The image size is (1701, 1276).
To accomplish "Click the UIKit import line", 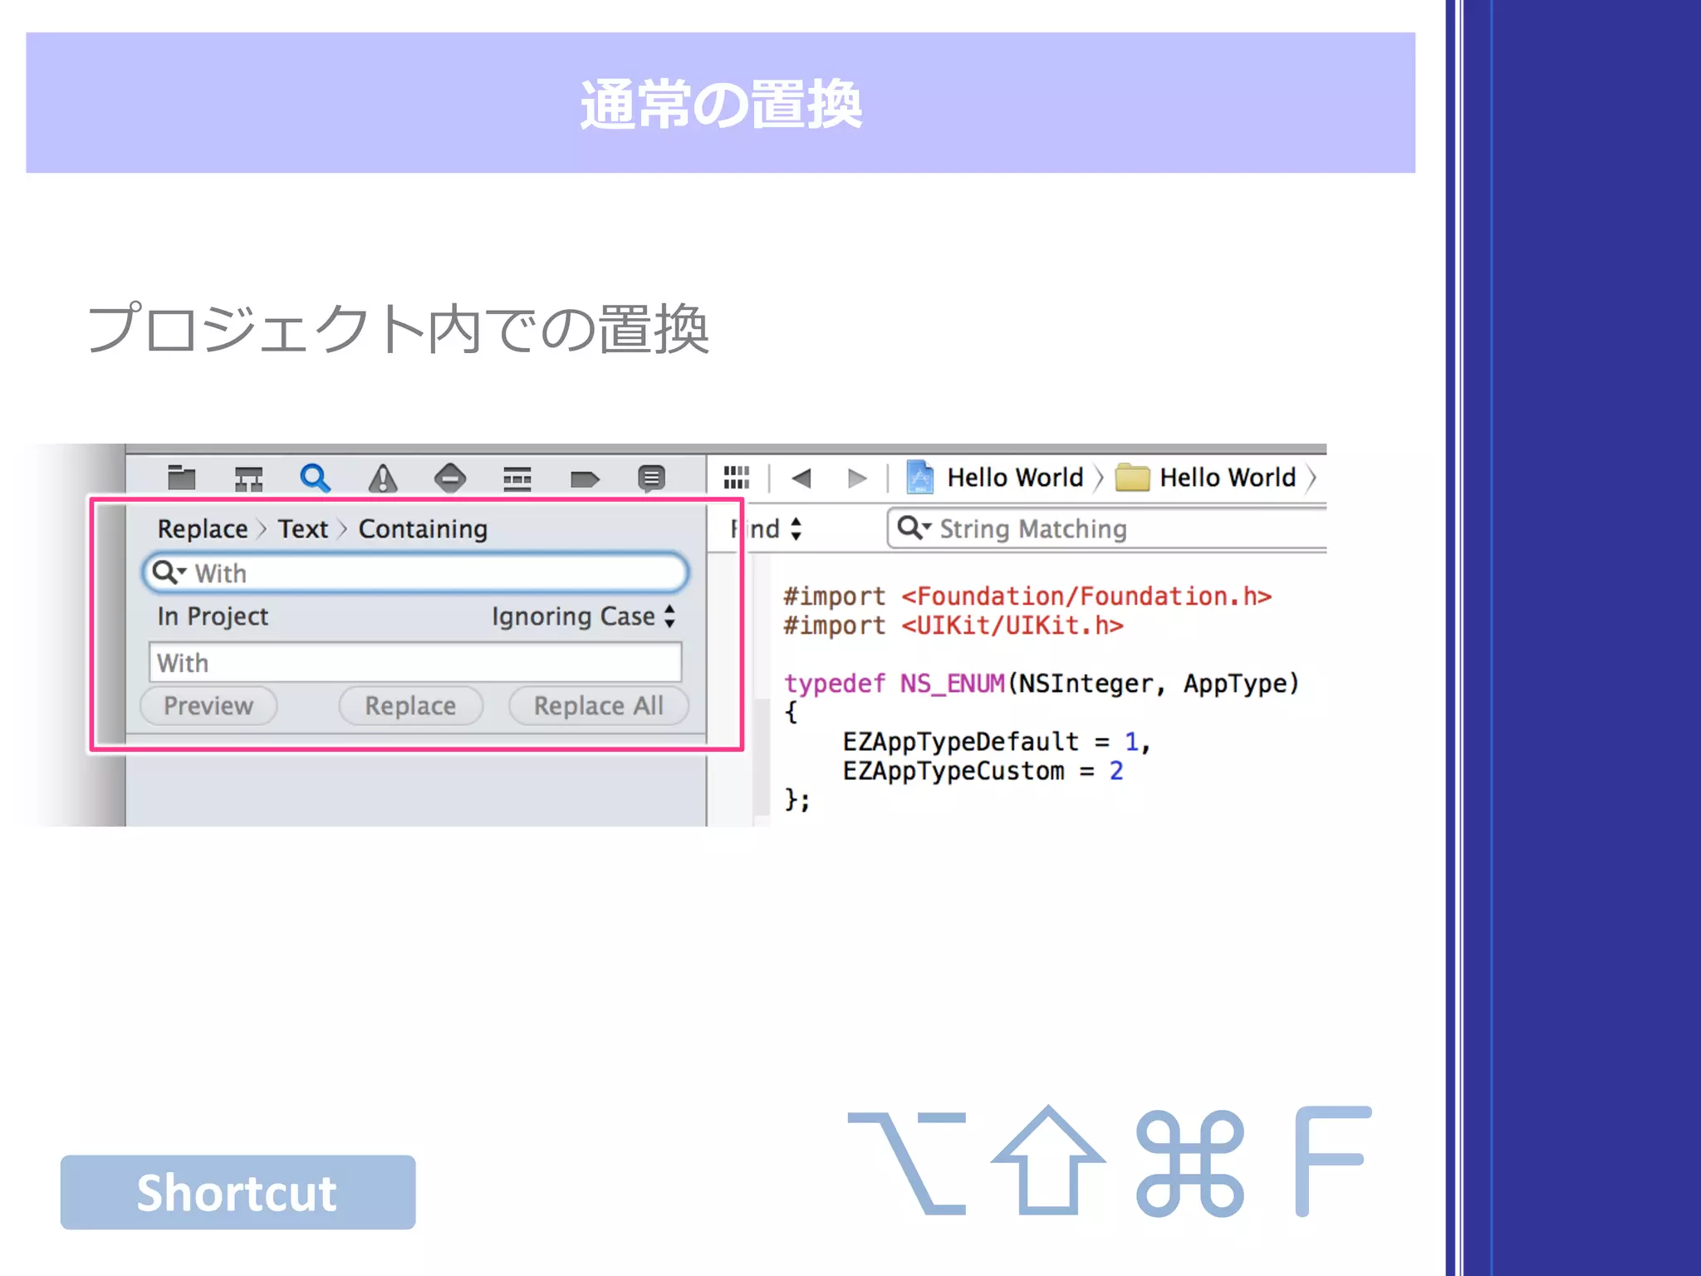I will (953, 626).
